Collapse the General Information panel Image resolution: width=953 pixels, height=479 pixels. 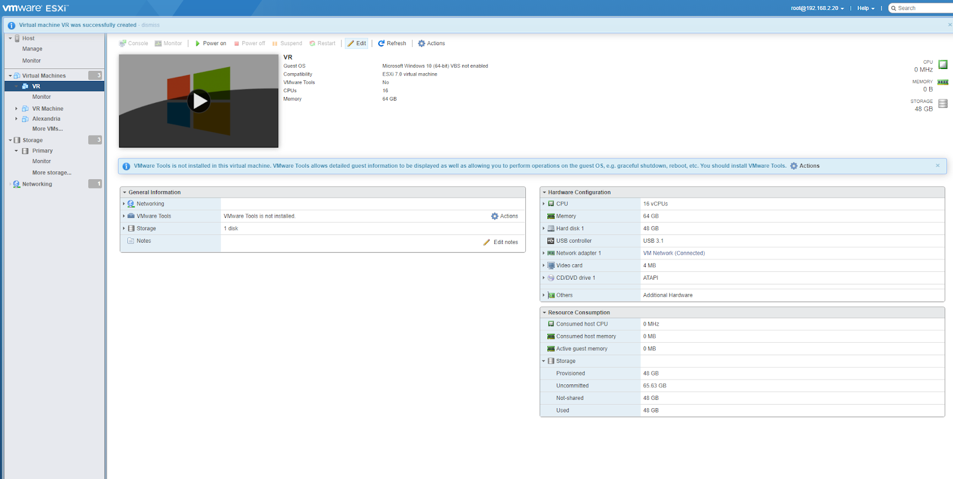(x=124, y=193)
